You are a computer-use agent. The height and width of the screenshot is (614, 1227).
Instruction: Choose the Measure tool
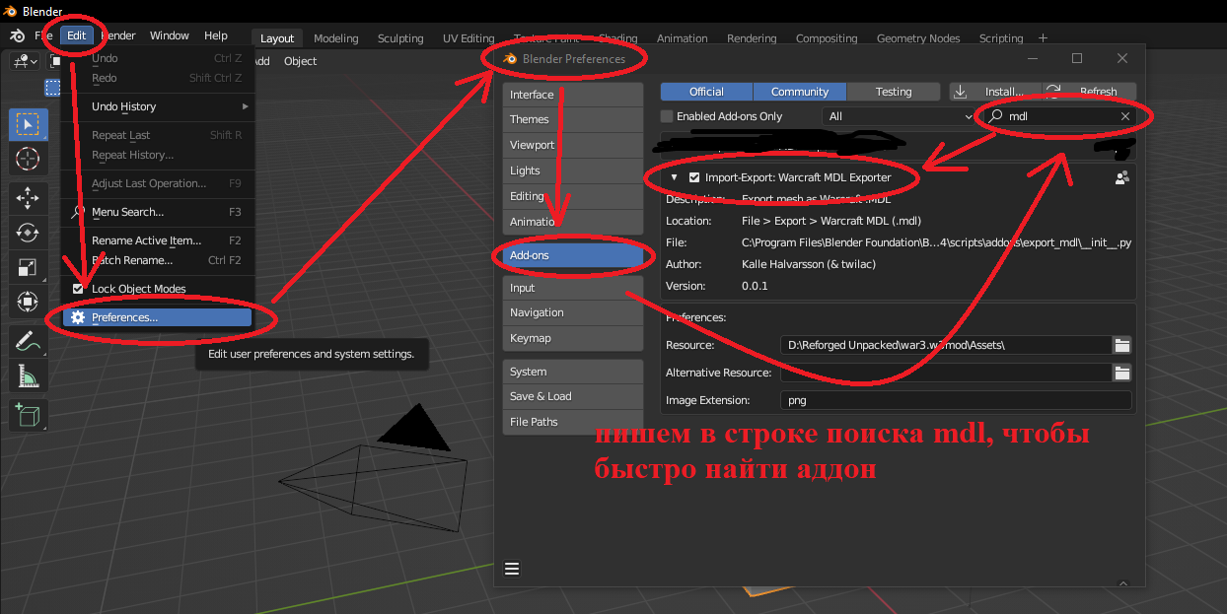[28, 375]
